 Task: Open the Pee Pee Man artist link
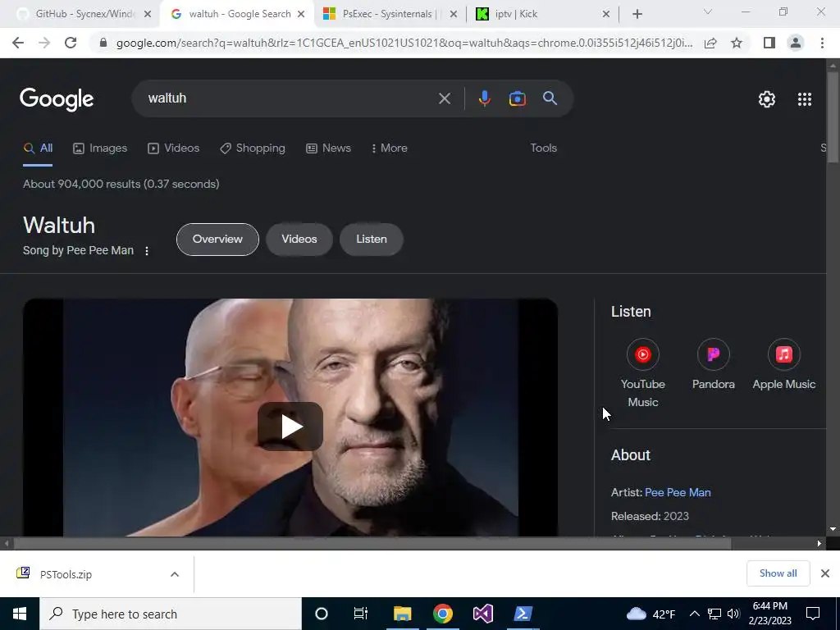(678, 492)
